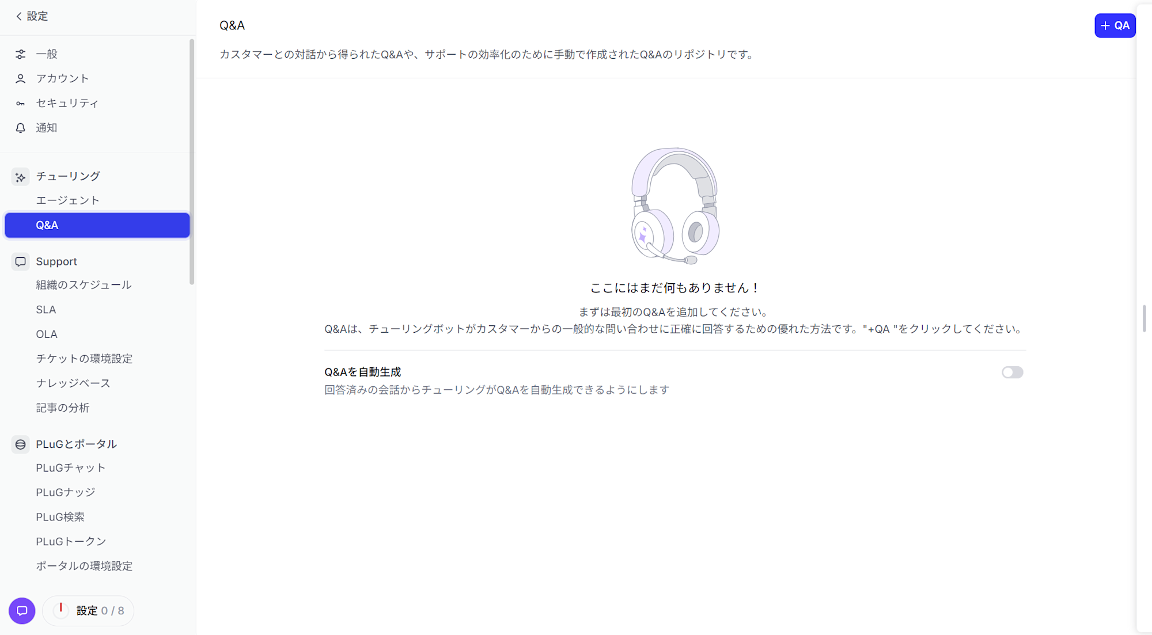
Task: Click the PLuGとポータル disc icon
Action: (x=20, y=444)
